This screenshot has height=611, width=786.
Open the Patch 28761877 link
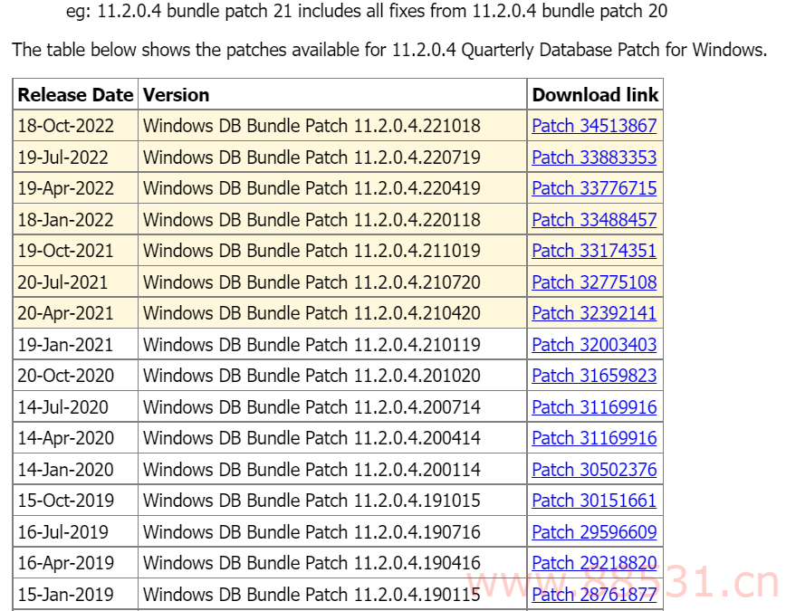click(594, 595)
